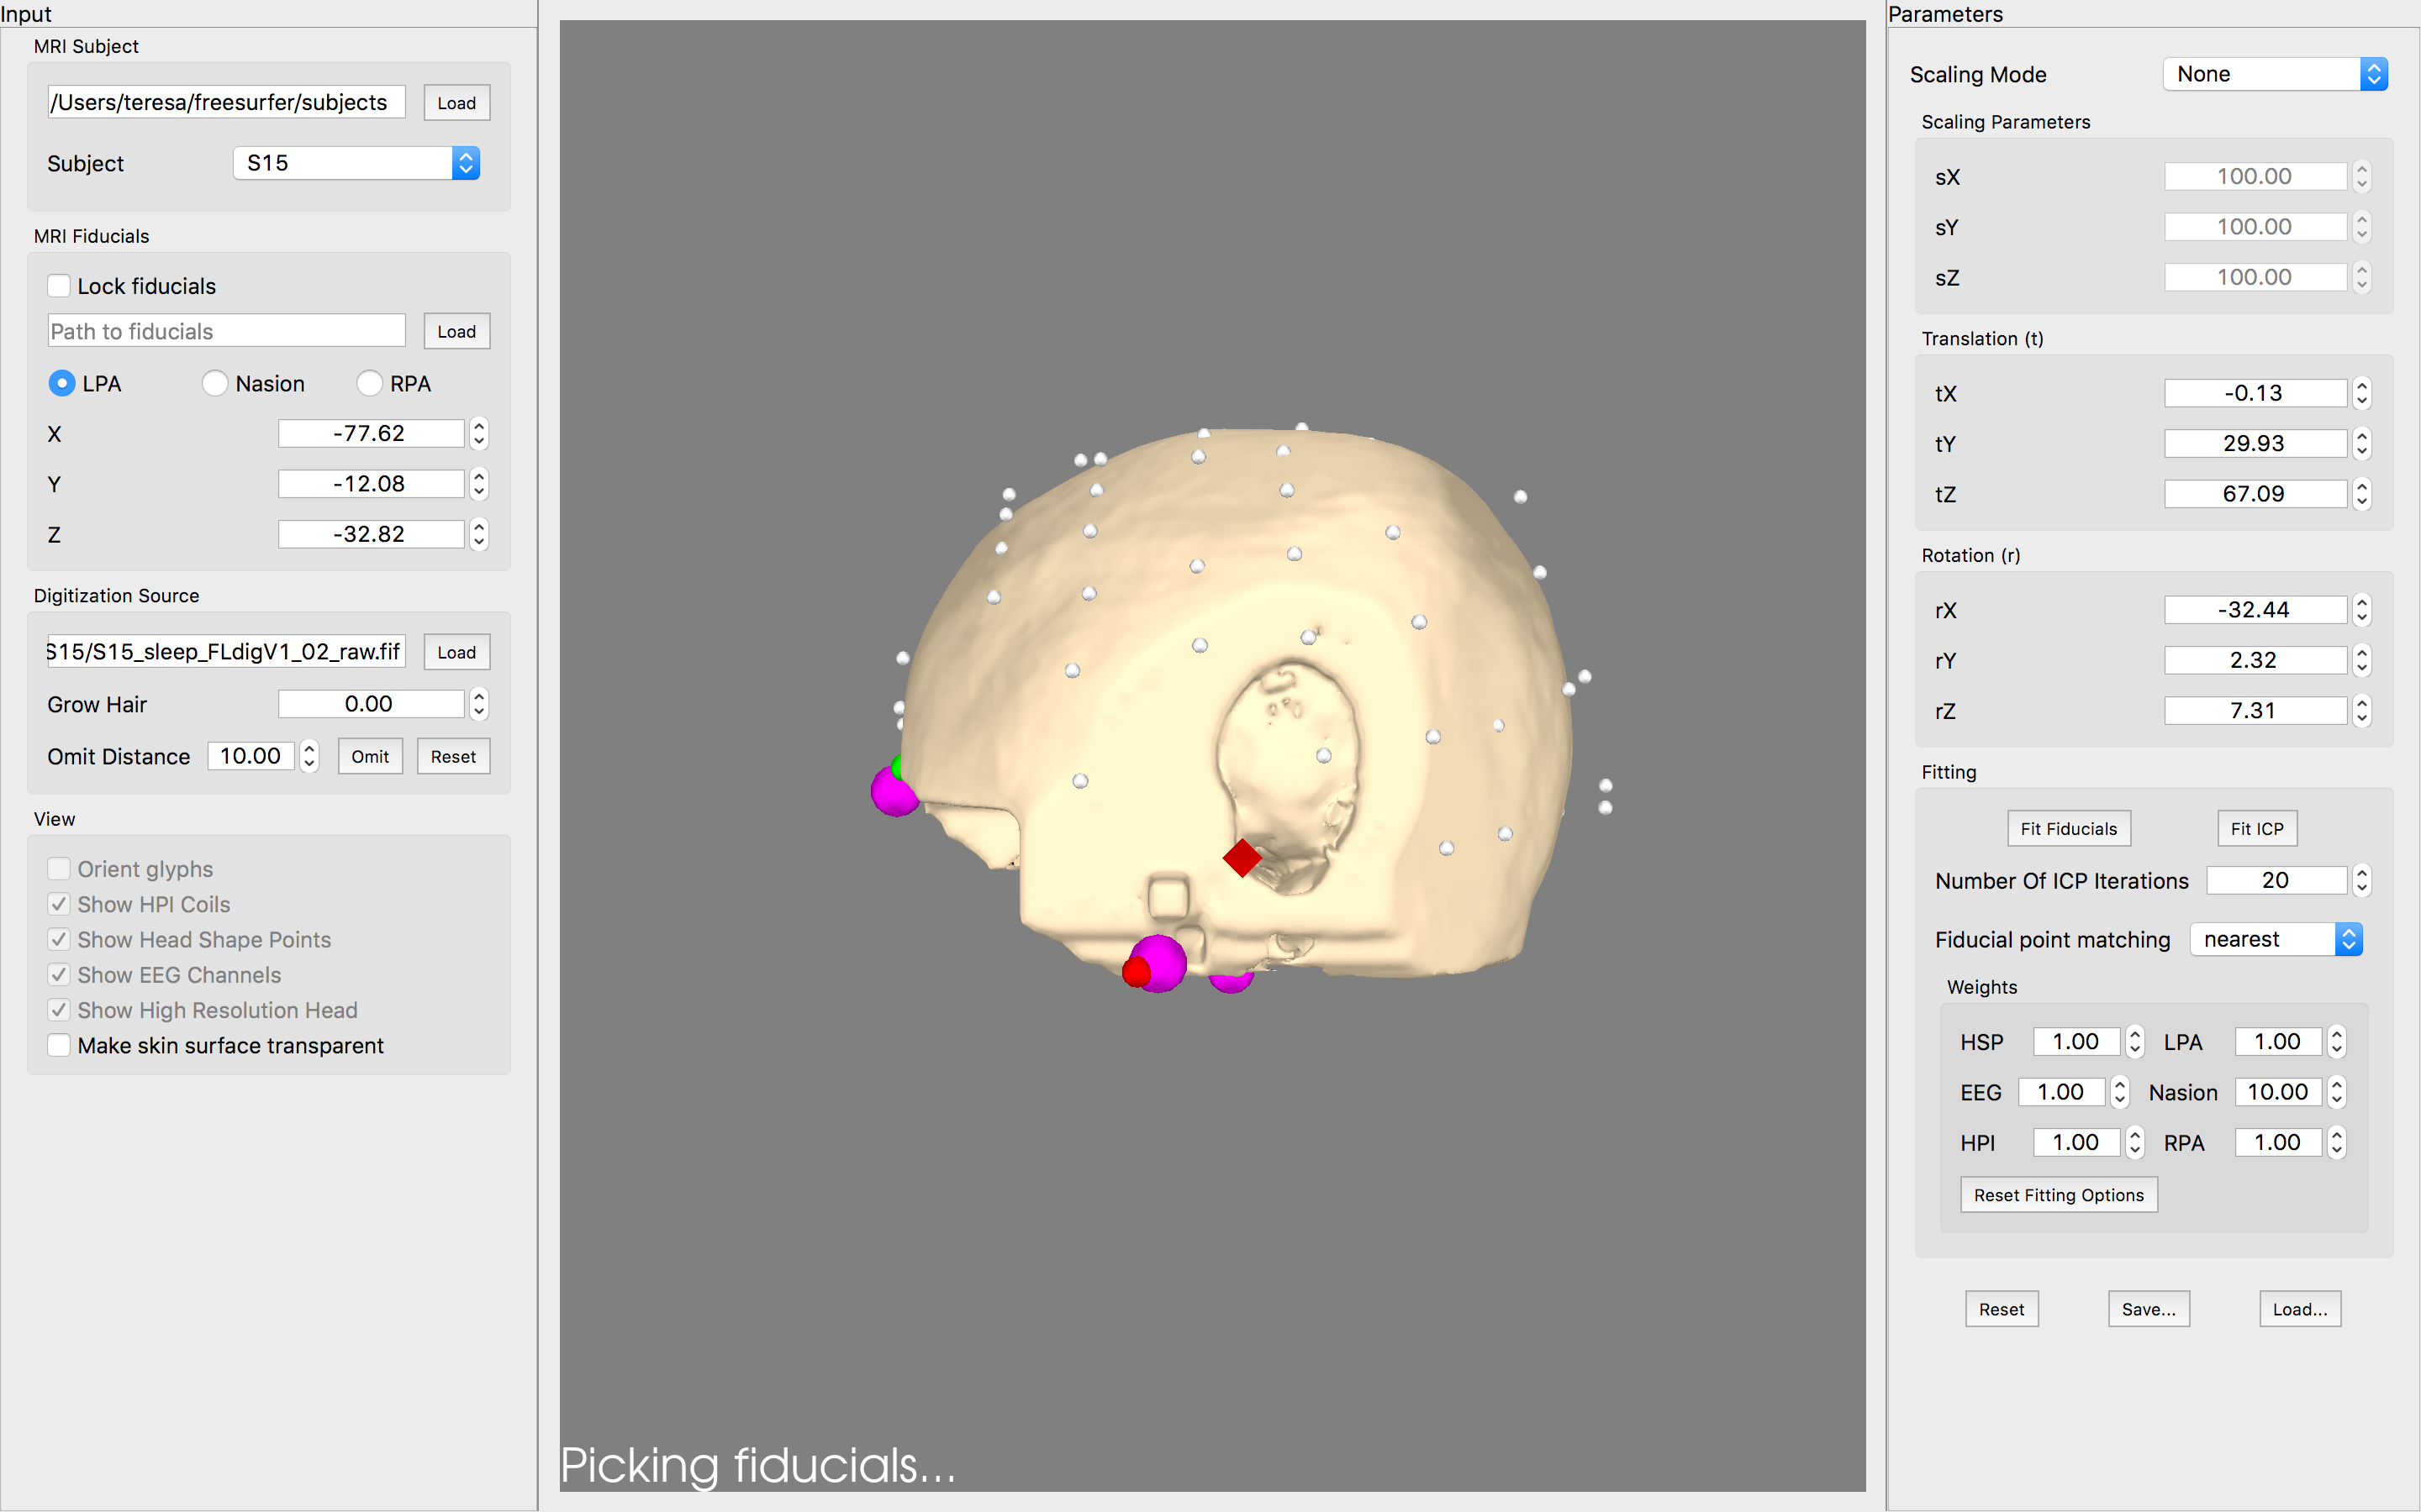This screenshot has width=2421, height=1512.
Task: Click the Path to fiducials input field
Action: click(226, 332)
